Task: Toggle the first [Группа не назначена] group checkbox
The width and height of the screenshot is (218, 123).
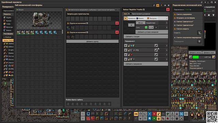Action: pos(68,23)
